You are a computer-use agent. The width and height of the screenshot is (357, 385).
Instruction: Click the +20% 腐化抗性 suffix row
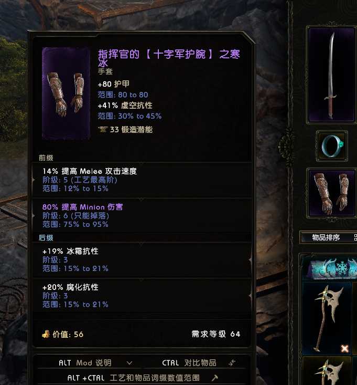pyautogui.click(x=142, y=296)
